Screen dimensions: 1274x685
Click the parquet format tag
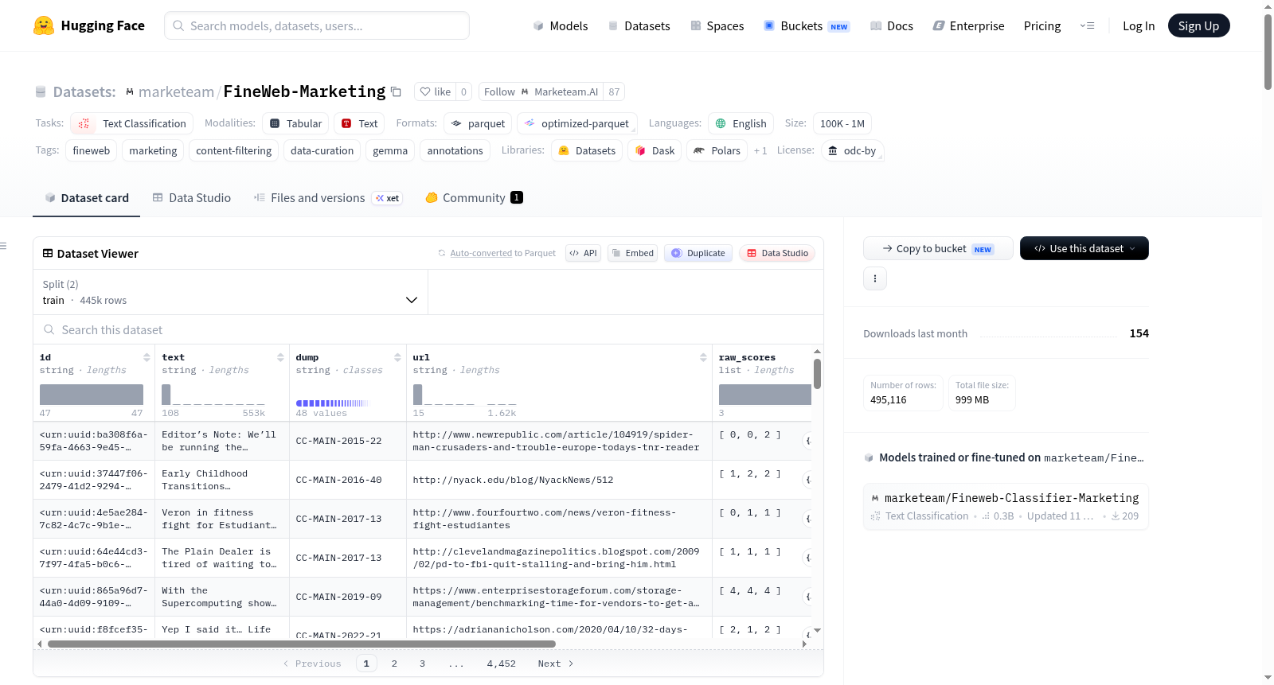coord(478,123)
